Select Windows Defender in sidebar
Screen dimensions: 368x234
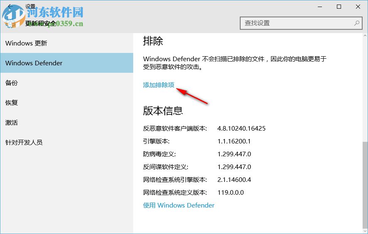(67, 63)
